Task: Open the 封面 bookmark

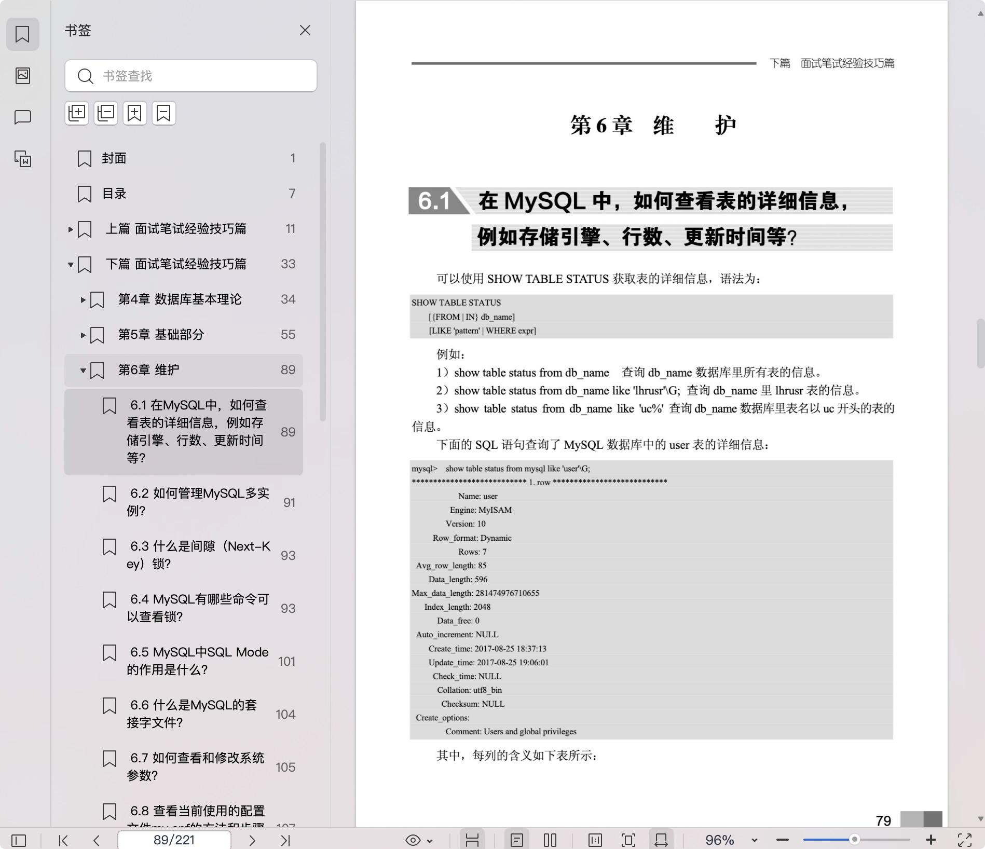Action: pos(184,158)
